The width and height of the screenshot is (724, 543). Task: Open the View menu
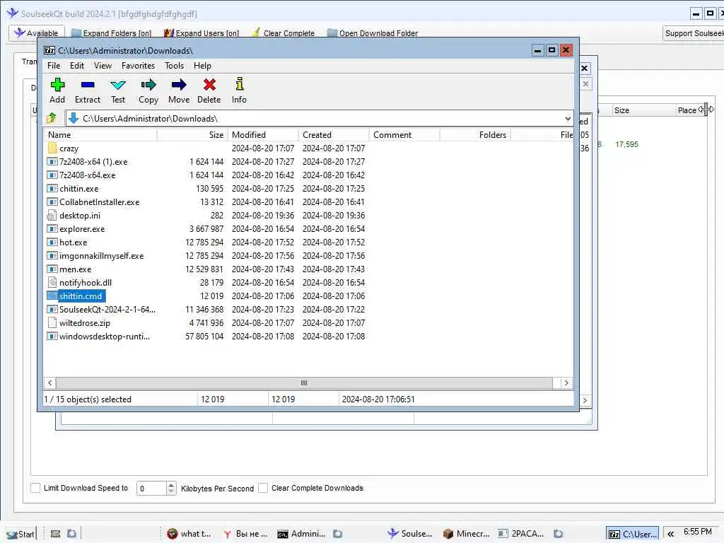coord(103,66)
